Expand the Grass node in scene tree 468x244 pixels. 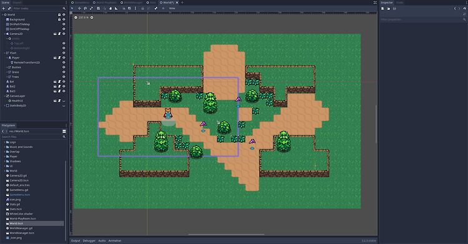pos(7,72)
